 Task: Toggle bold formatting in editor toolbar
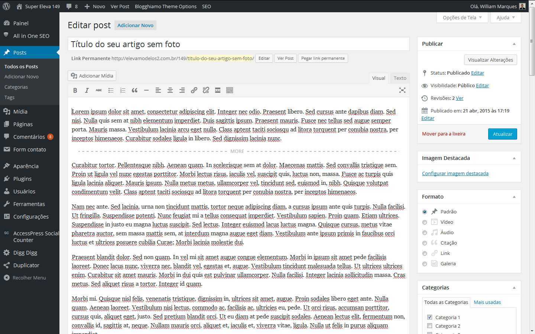coord(75,90)
